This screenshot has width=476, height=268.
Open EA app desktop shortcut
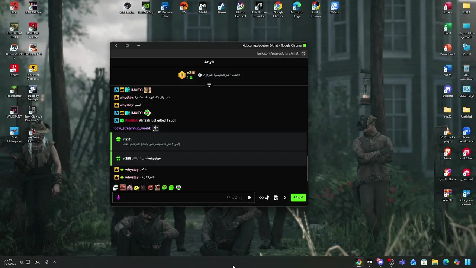point(184,8)
